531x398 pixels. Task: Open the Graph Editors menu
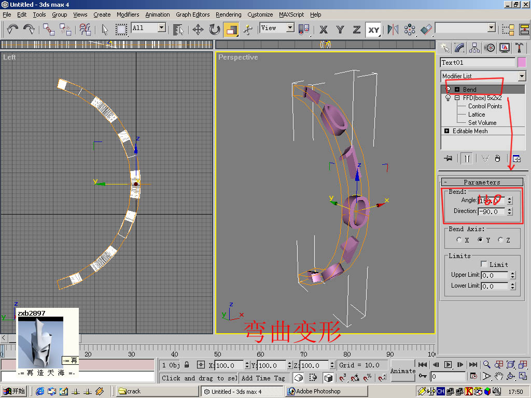tap(193, 15)
